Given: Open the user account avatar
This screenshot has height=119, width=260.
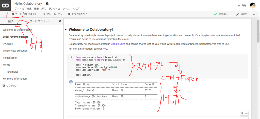Looking at the screenshot, I should point(253,6).
